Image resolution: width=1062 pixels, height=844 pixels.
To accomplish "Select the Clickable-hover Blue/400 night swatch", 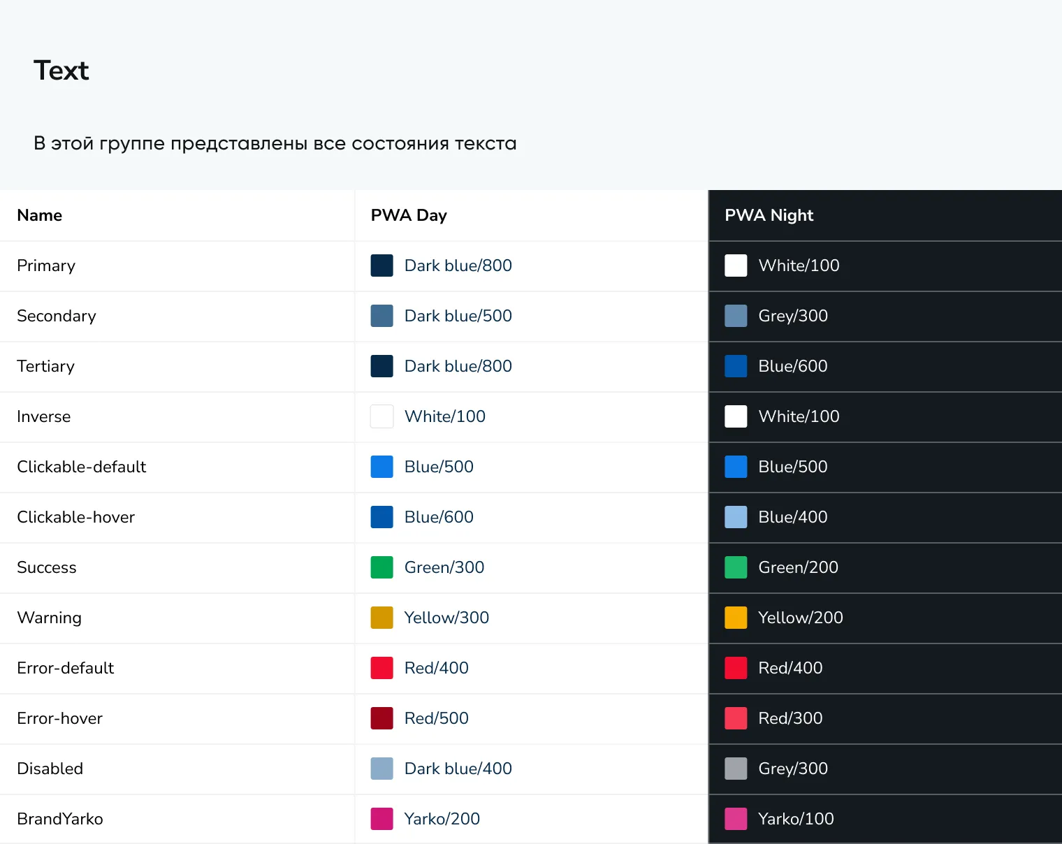I will [x=736, y=517].
